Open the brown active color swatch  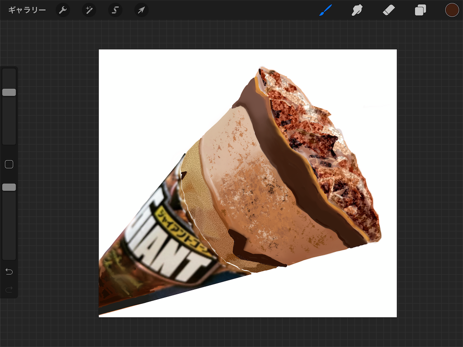(452, 10)
